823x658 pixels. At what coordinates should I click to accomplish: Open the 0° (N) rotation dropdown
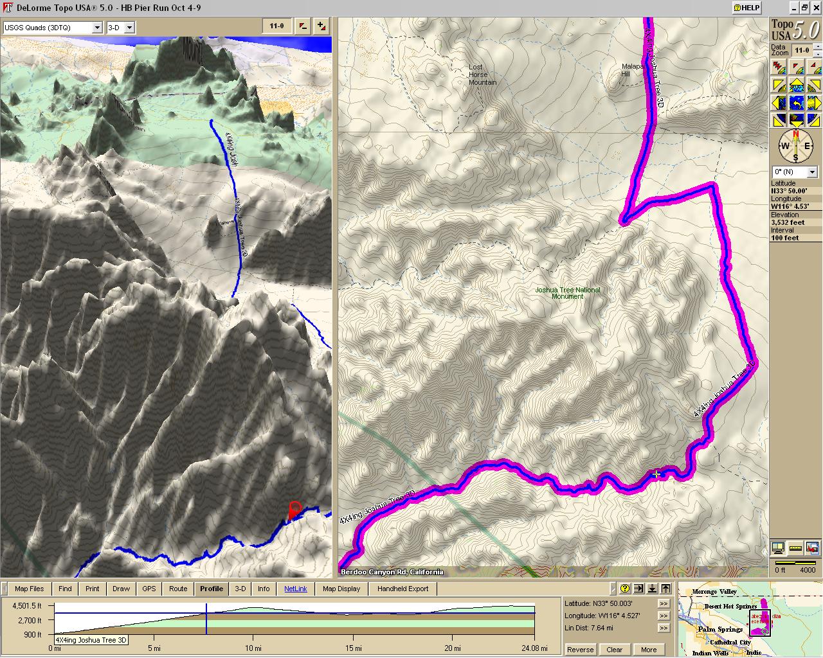point(812,172)
